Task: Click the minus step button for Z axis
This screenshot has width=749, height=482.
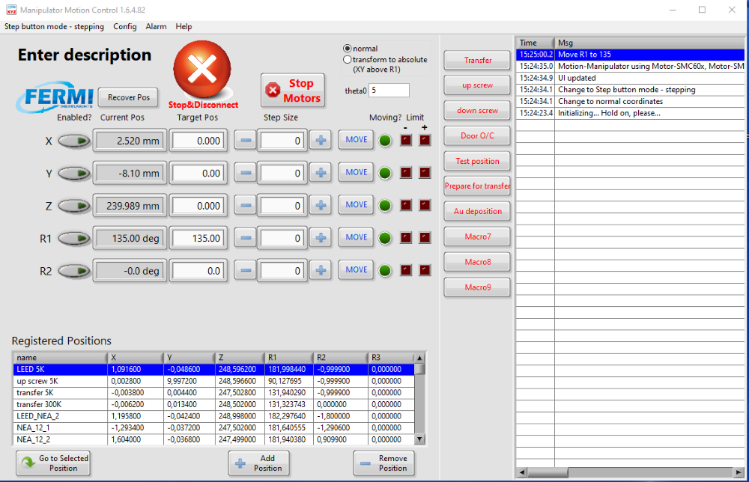Action: click(x=245, y=206)
